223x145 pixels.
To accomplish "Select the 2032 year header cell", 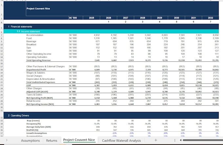I will point(211,18).
